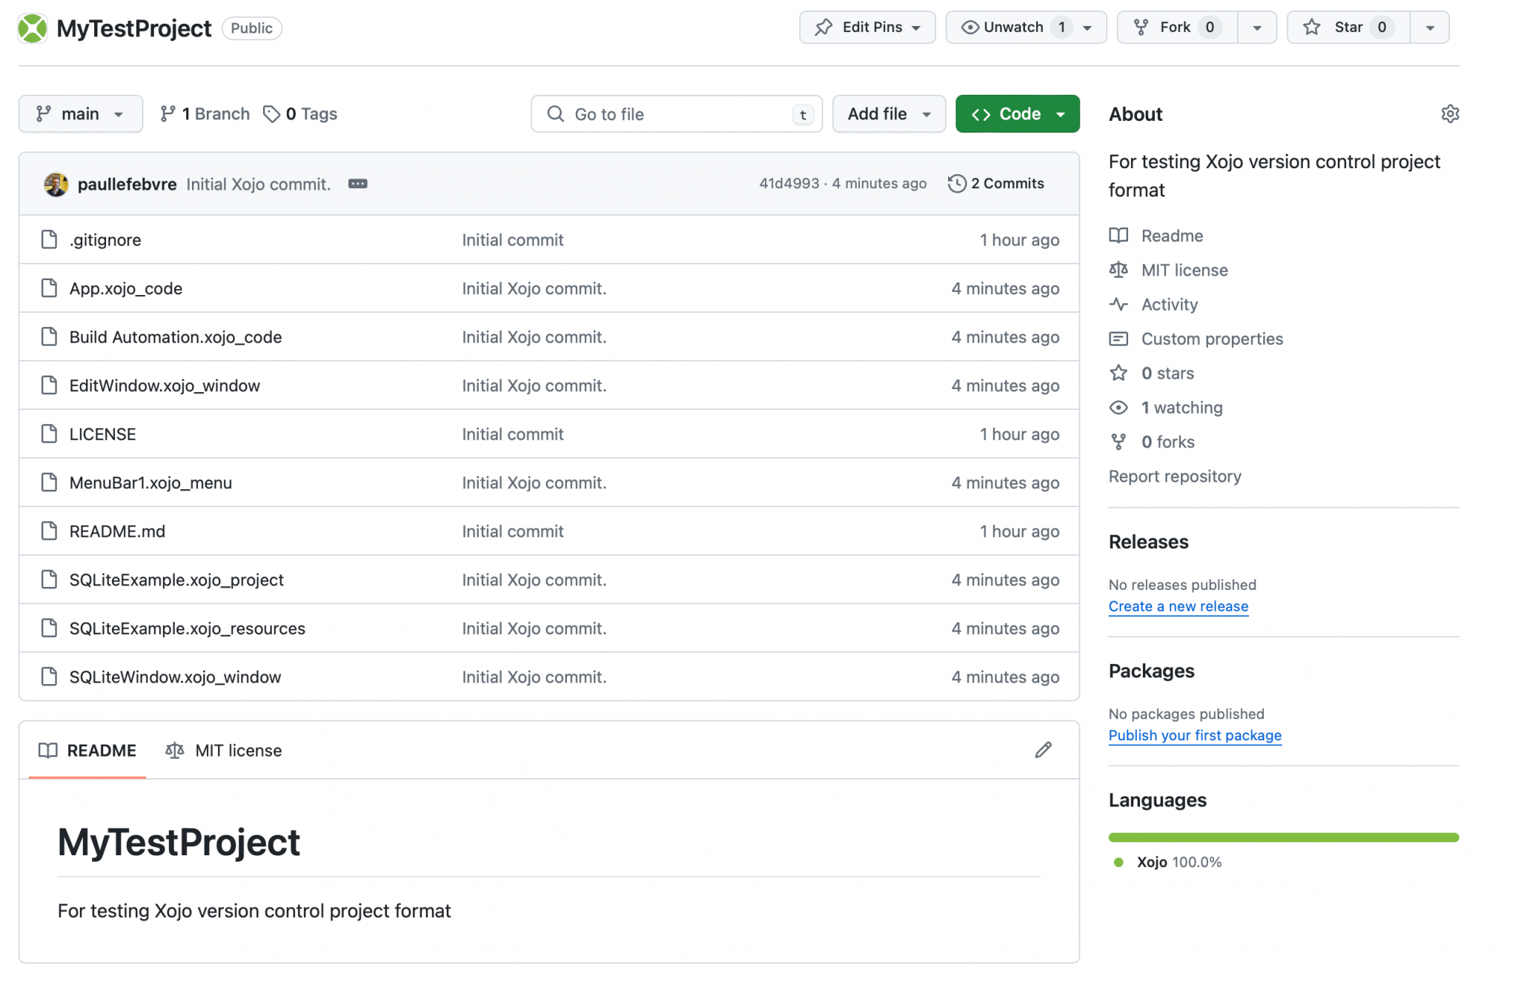Click the Initial Xojo commit header message
This screenshot has height=982, width=1518.
(x=258, y=184)
